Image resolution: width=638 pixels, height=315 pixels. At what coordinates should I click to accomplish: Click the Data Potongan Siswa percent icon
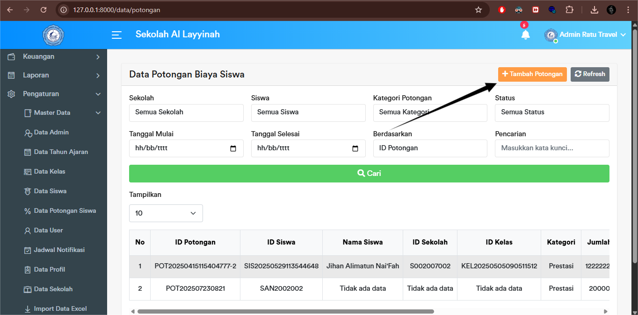(28, 210)
